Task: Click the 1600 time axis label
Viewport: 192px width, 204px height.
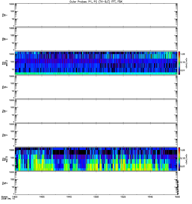Action: coord(177,197)
